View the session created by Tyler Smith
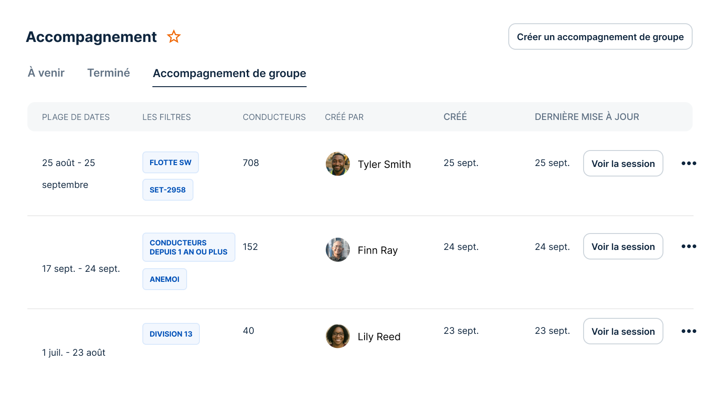The height and width of the screenshot is (405, 720). [623, 163]
